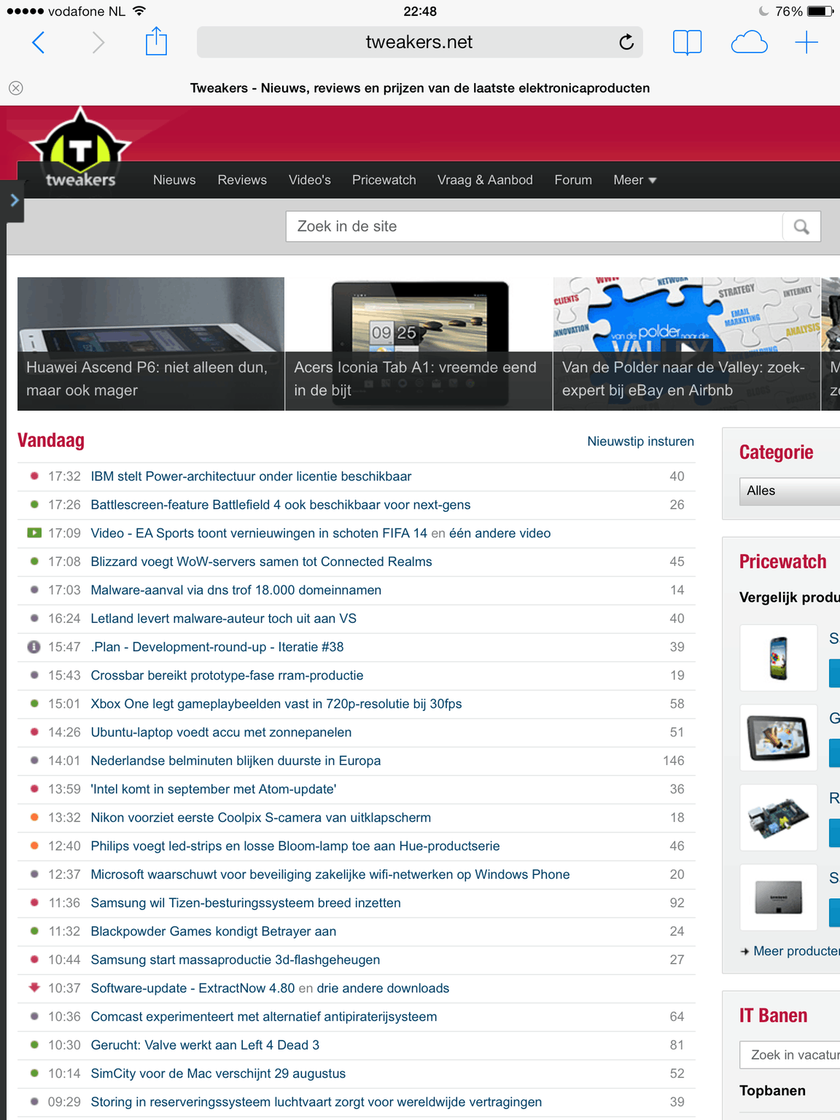Open the Intel Atom-update article

[214, 789]
